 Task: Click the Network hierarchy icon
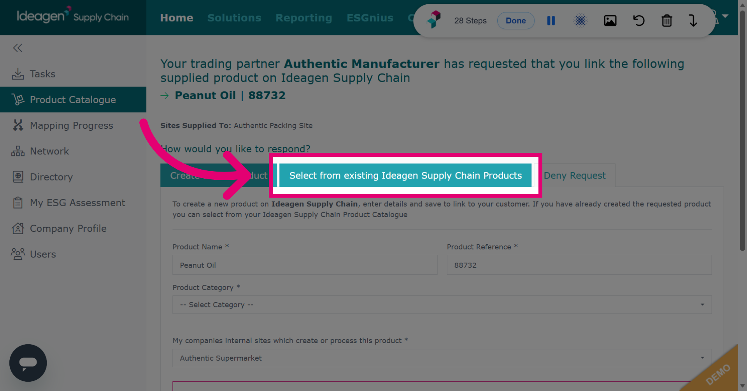click(x=18, y=151)
